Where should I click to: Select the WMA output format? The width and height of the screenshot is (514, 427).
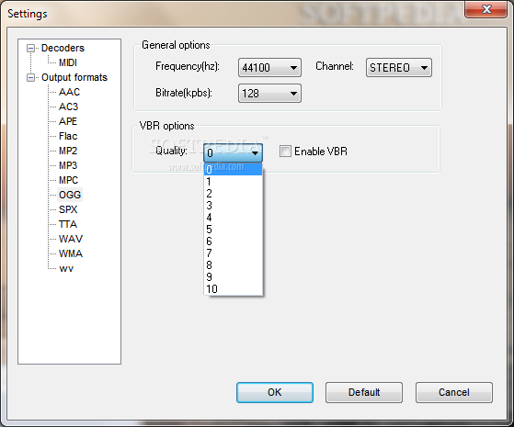point(71,253)
